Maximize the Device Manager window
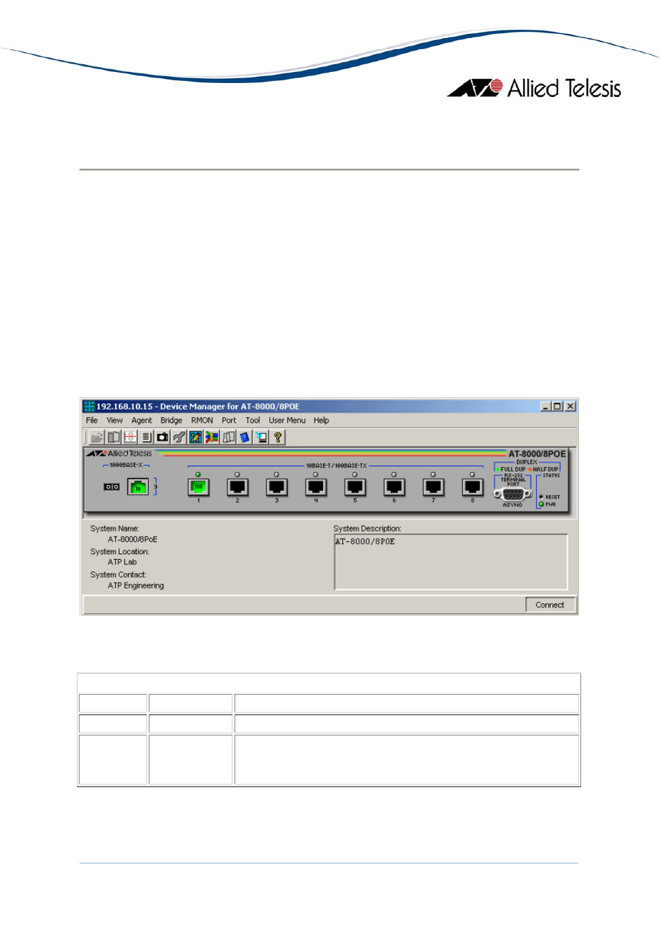660x934 pixels. [x=557, y=406]
